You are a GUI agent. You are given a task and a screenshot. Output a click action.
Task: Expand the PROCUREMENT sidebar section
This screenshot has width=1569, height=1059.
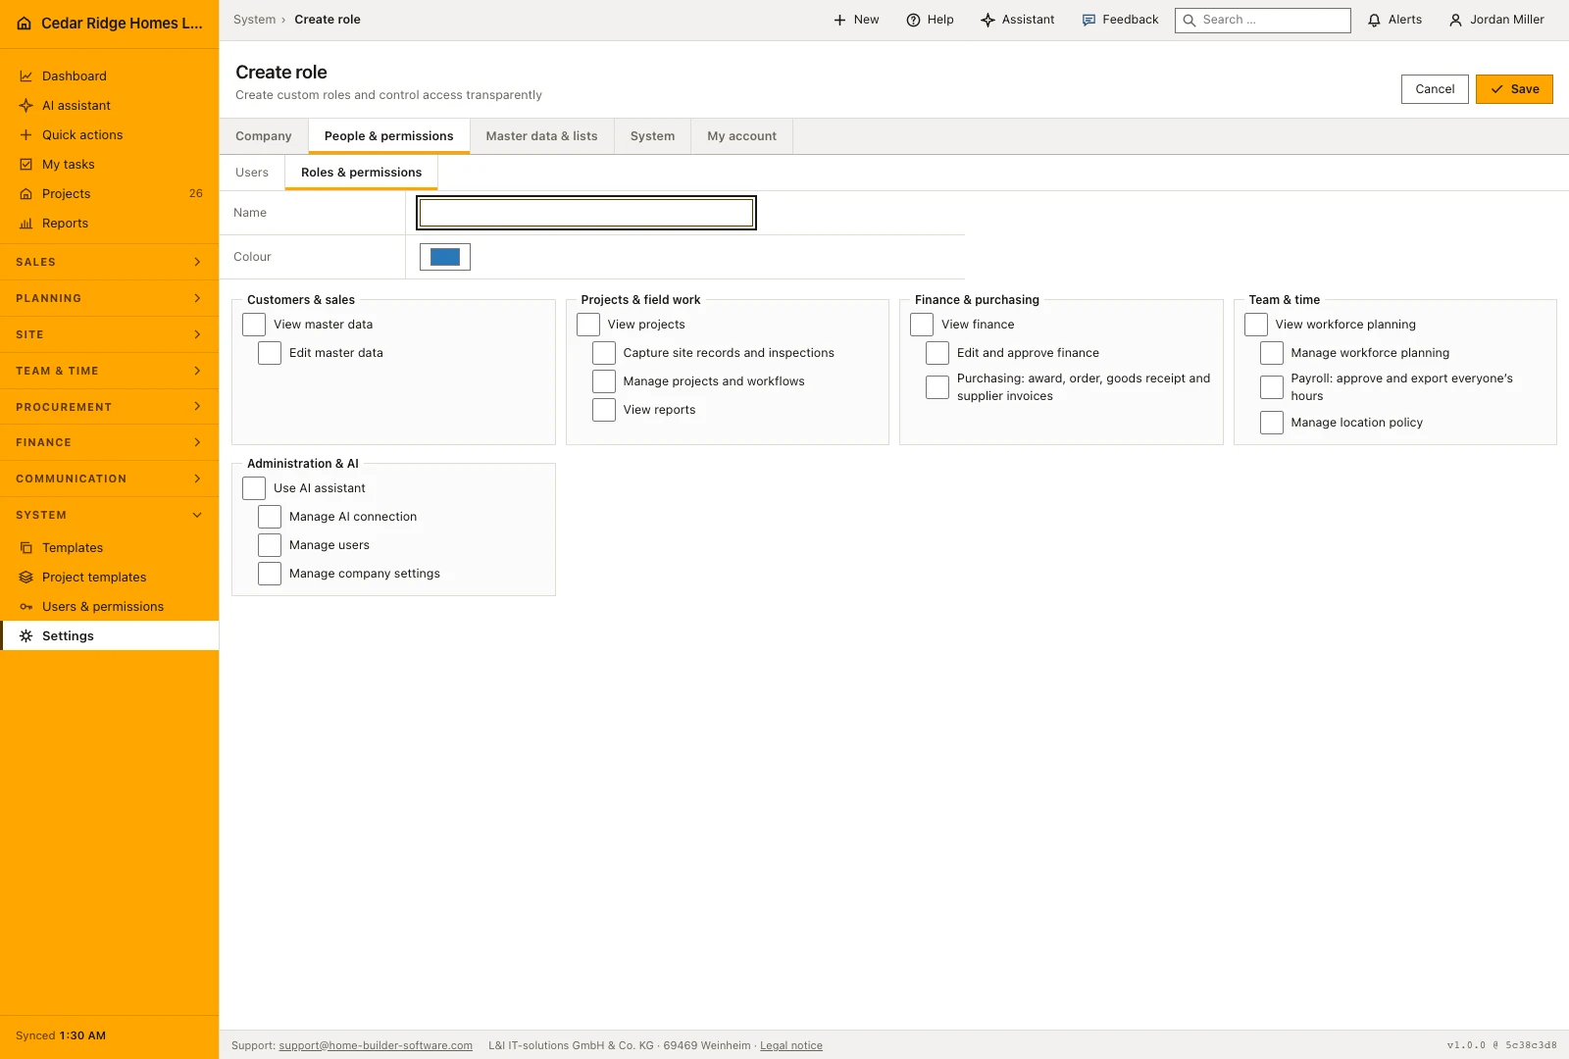(109, 407)
